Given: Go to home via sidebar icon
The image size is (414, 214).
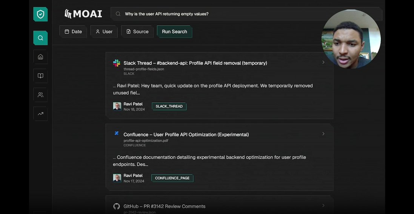Looking at the screenshot, I should coord(40,57).
